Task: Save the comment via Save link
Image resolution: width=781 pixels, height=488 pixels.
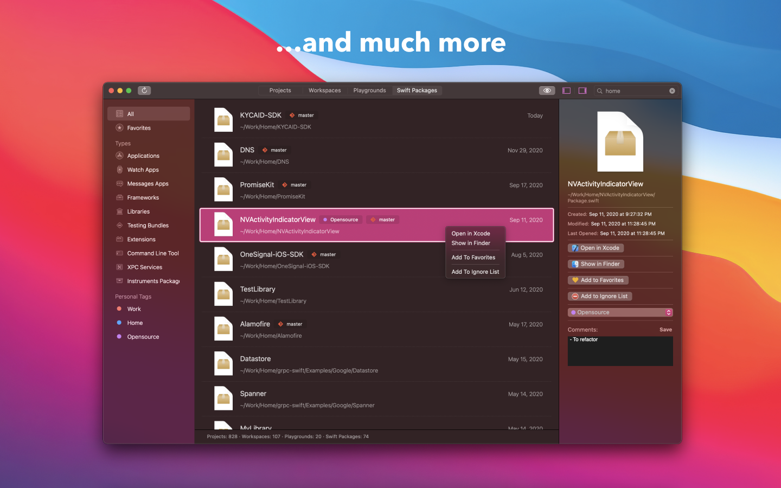Action: pos(665,330)
